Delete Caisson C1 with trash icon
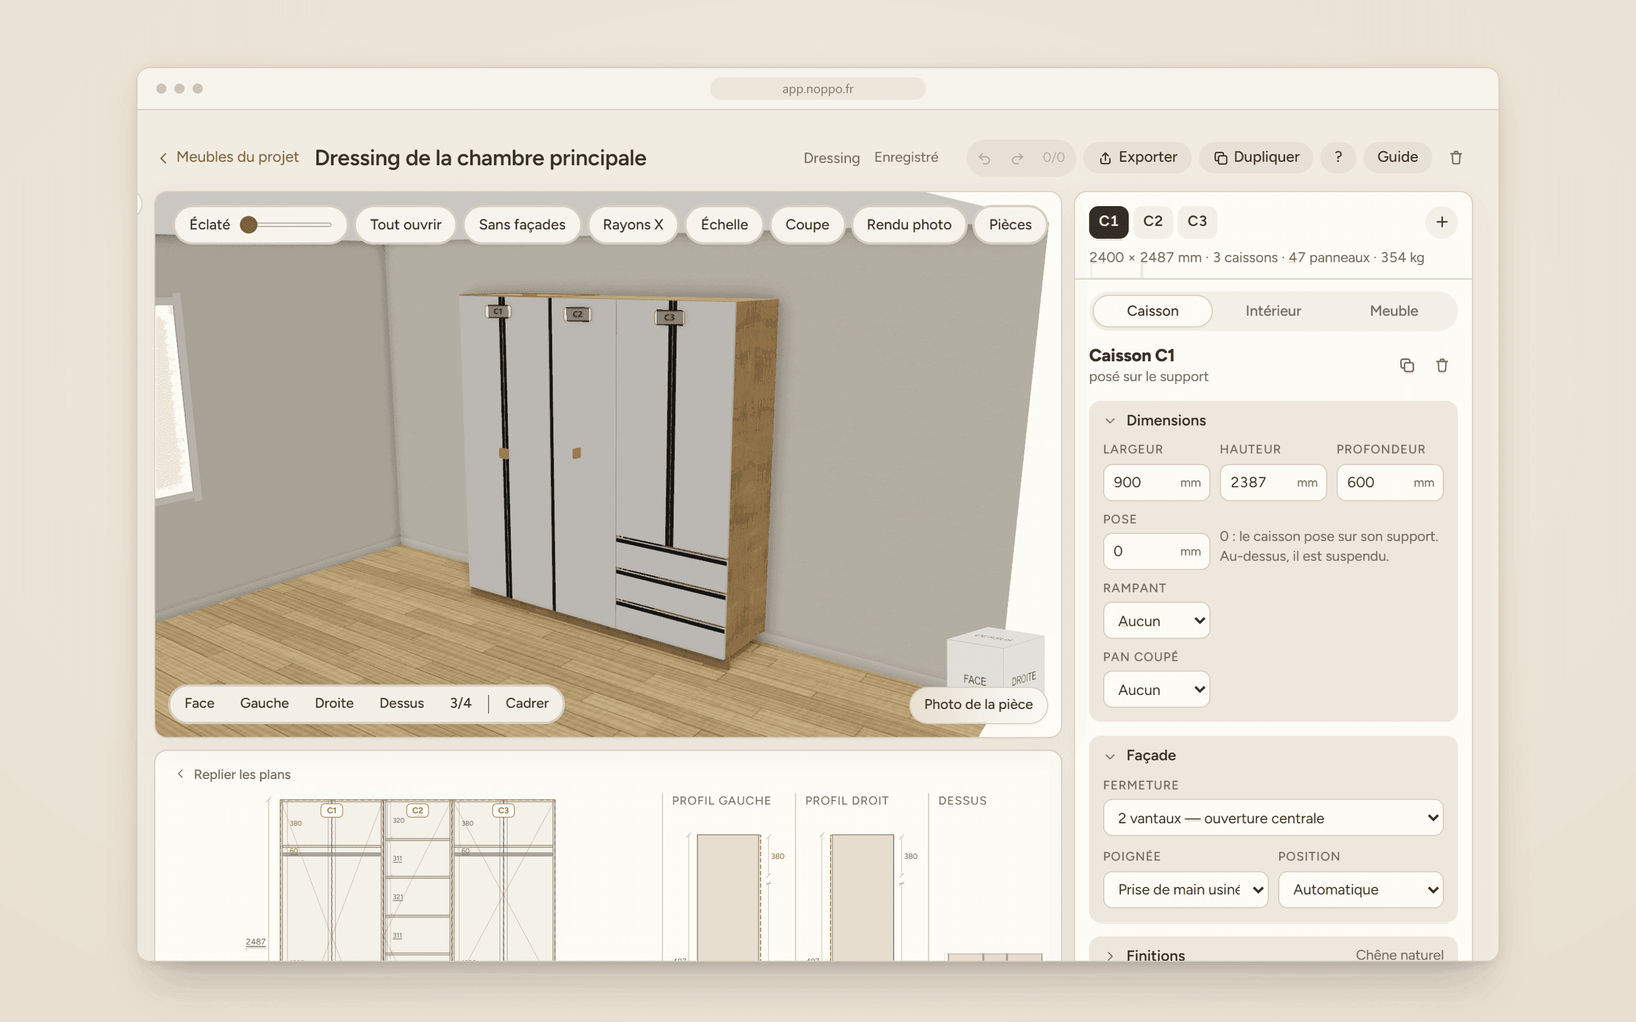The image size is (1636, 1022). [x=1442, y=365]
